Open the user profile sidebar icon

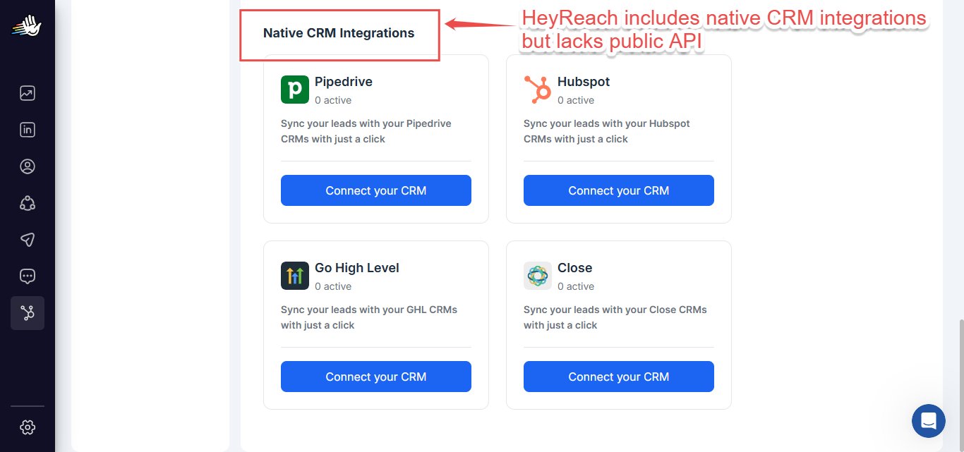(x=28, y=166)
